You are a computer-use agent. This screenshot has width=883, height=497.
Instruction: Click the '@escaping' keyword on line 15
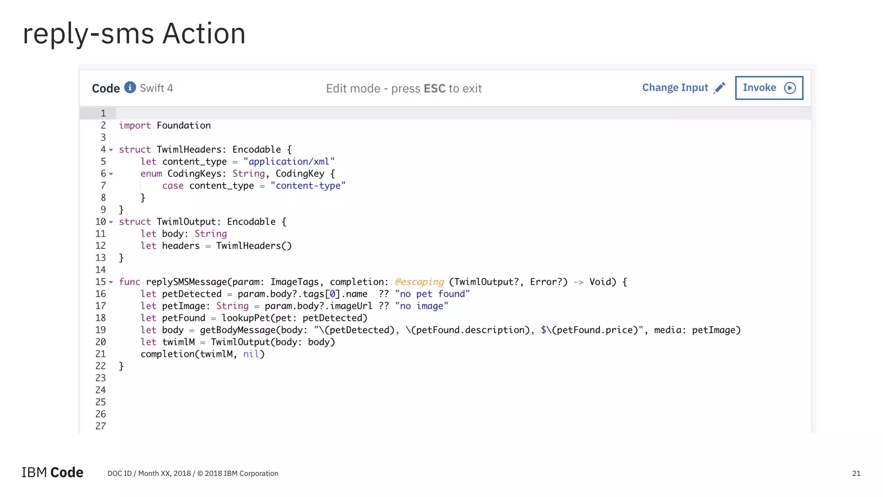click(419, 282)
